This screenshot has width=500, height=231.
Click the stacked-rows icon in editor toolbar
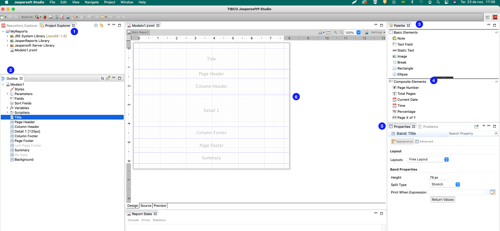[328, 32]
